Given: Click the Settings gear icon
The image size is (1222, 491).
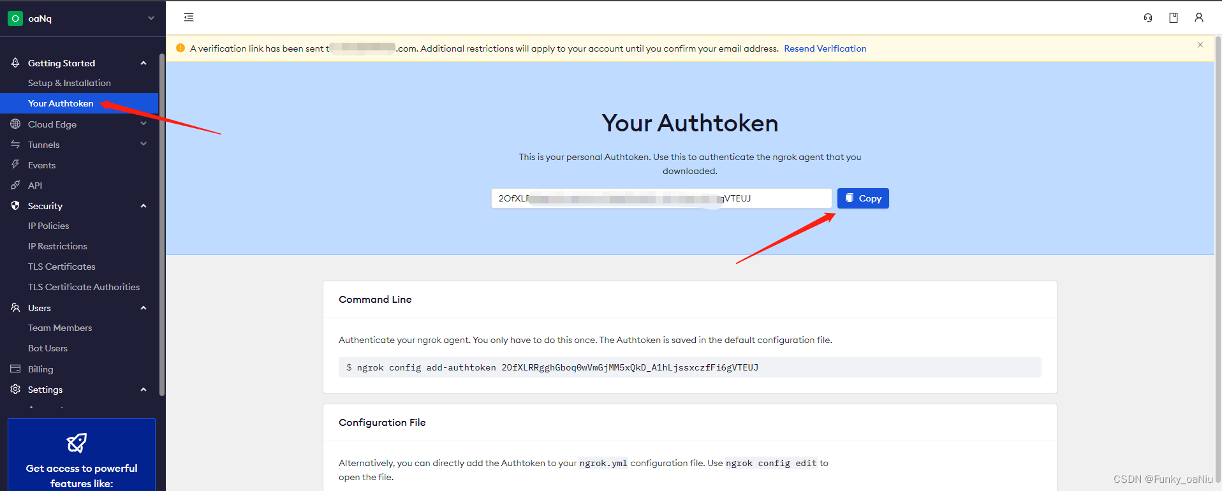Looking at the screenshot, I should 15,389.
